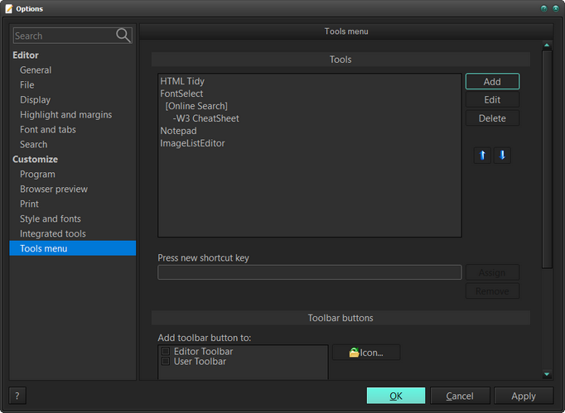Enable Editor Toolbar checkbox
Viewport: 565px width, 413px height.
[166, 352]
